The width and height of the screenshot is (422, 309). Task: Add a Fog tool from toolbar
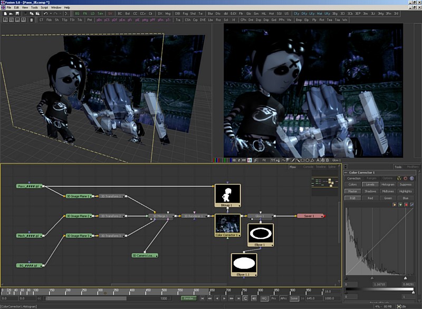(x=185, y=14)
